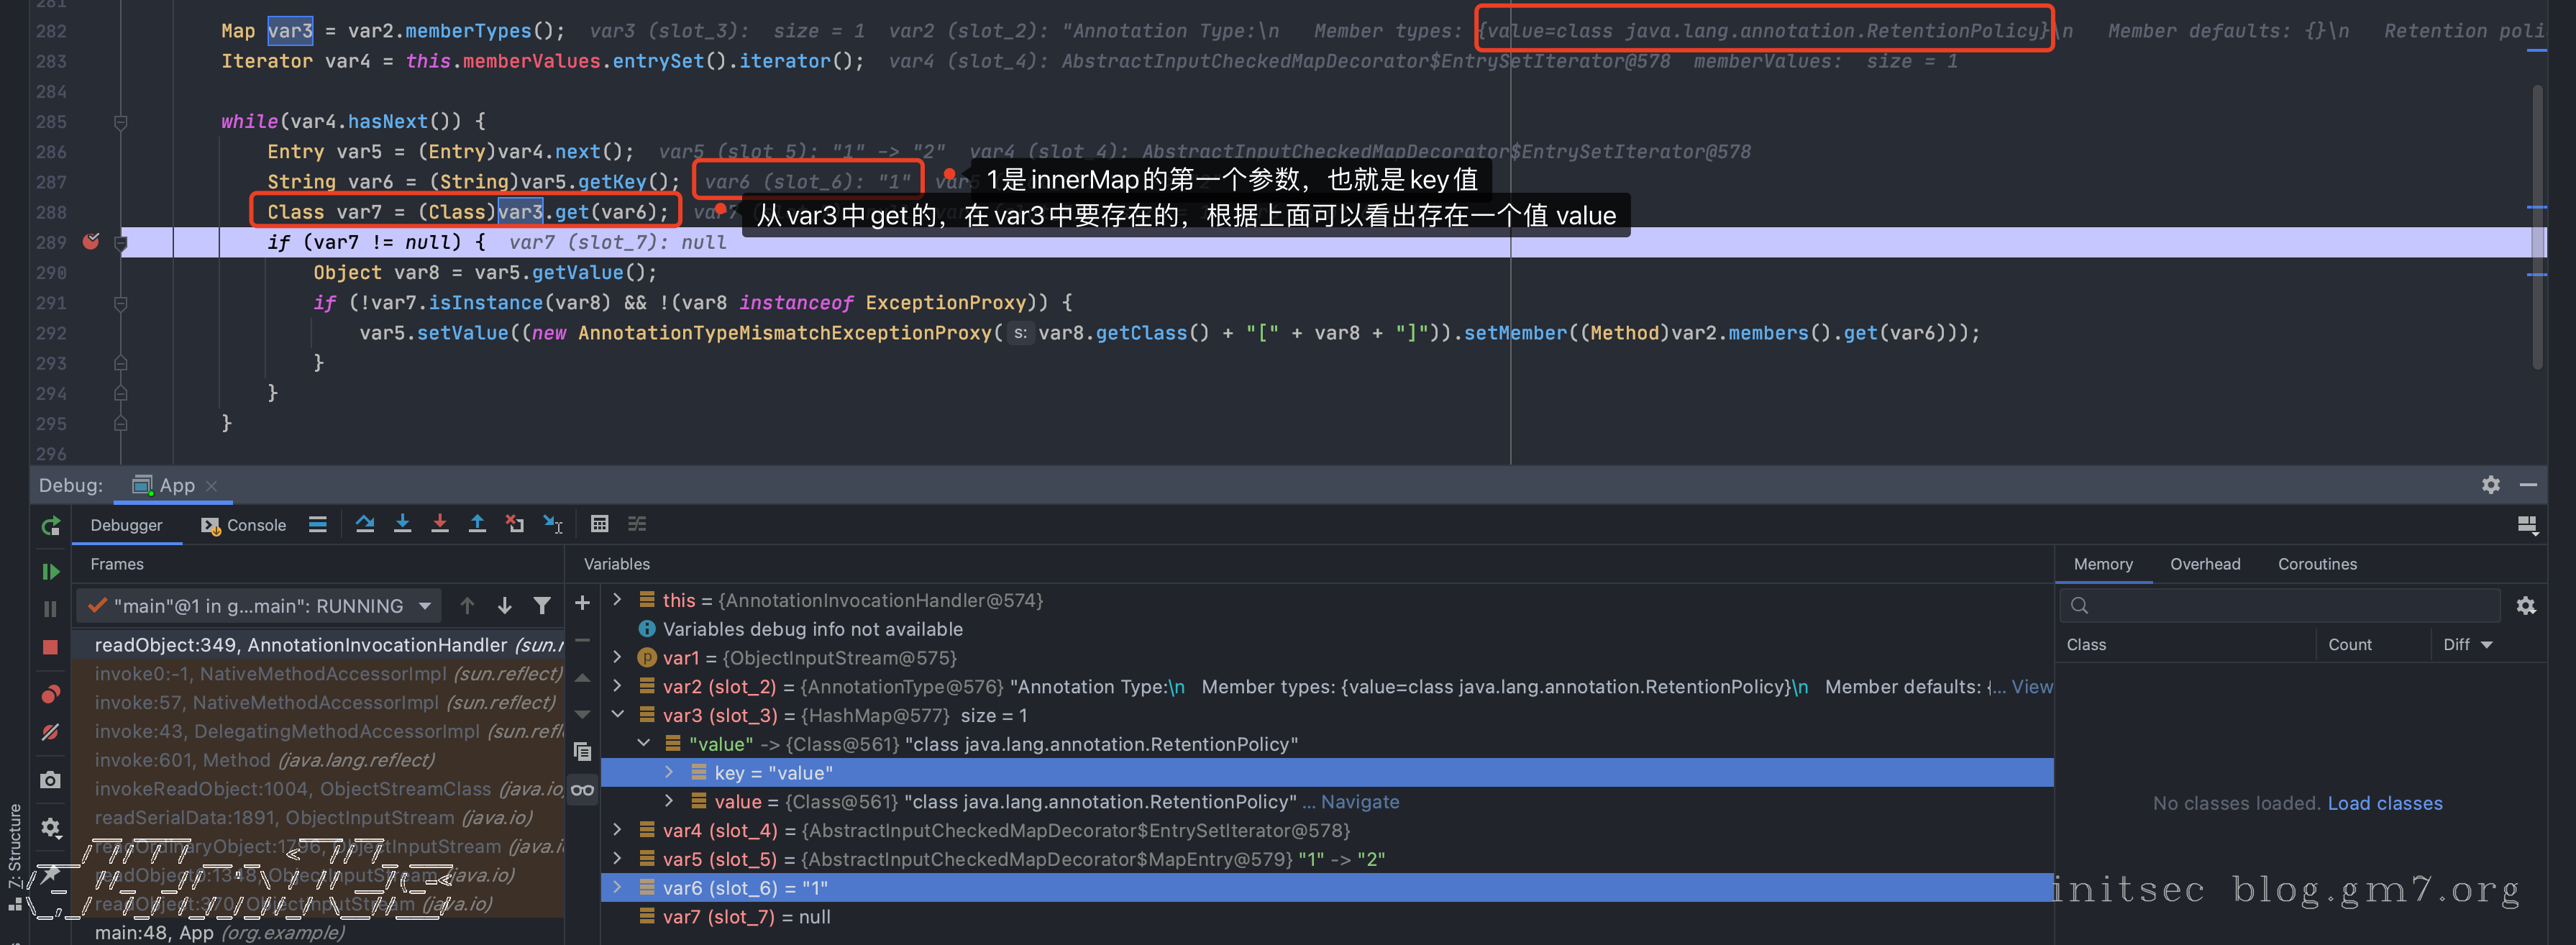
Task: Click the Force Step Into red arrow
Action: click(439, 524)
